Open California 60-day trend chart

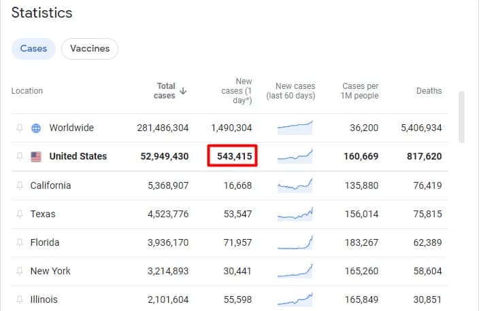coord(295,185)
